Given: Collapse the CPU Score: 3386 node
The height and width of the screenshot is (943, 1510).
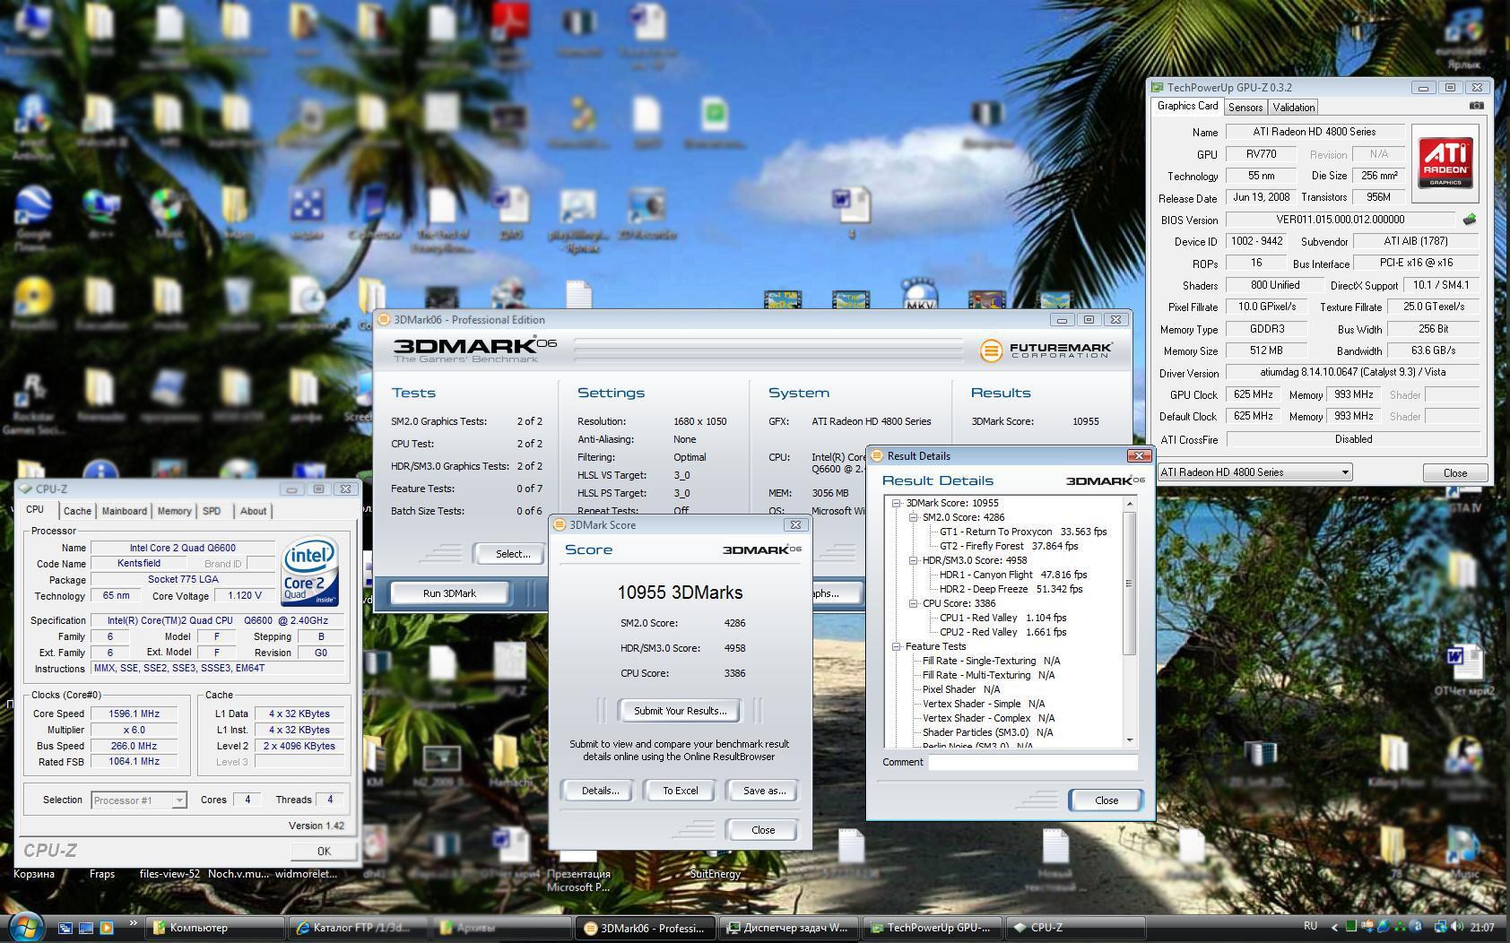Looking at the screenshot, I should click(x=913, y=603).
